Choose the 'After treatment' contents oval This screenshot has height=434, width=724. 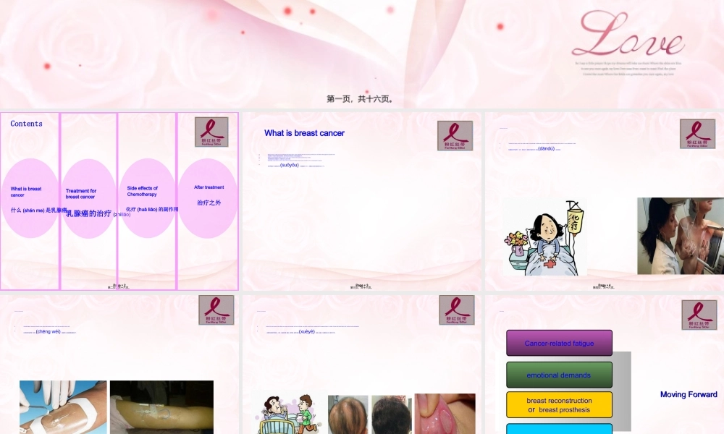click(208, 198)
